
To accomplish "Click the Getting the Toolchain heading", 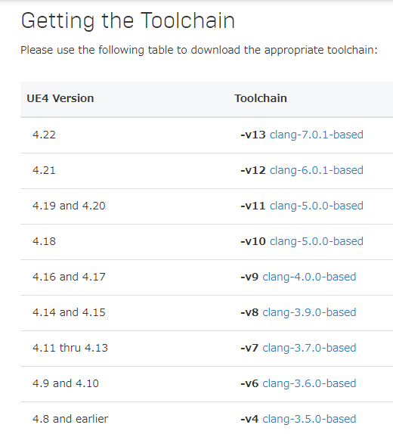I will (128, 21).
